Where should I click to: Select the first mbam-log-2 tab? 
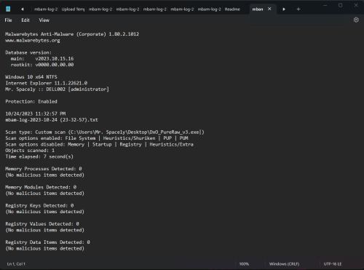pos(46,9)
